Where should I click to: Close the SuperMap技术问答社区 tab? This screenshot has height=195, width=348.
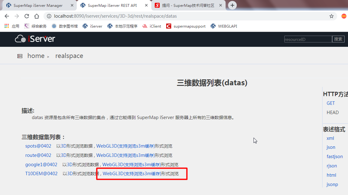[220, 5]
